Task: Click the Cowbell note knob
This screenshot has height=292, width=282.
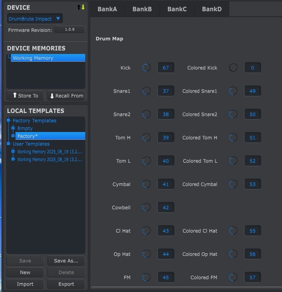Action: click(x=146, y=207)
